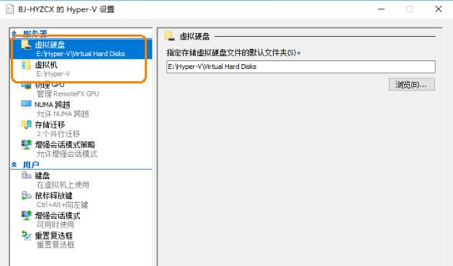Select the 虚拟硬盘 folder icon in tree
The image size is (453, 266).
pyautogui.click(x=26, y=45)
